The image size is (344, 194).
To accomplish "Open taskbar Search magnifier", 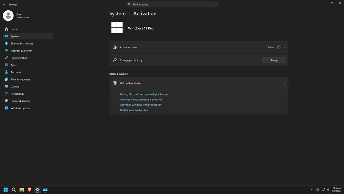I will [14, 190].
